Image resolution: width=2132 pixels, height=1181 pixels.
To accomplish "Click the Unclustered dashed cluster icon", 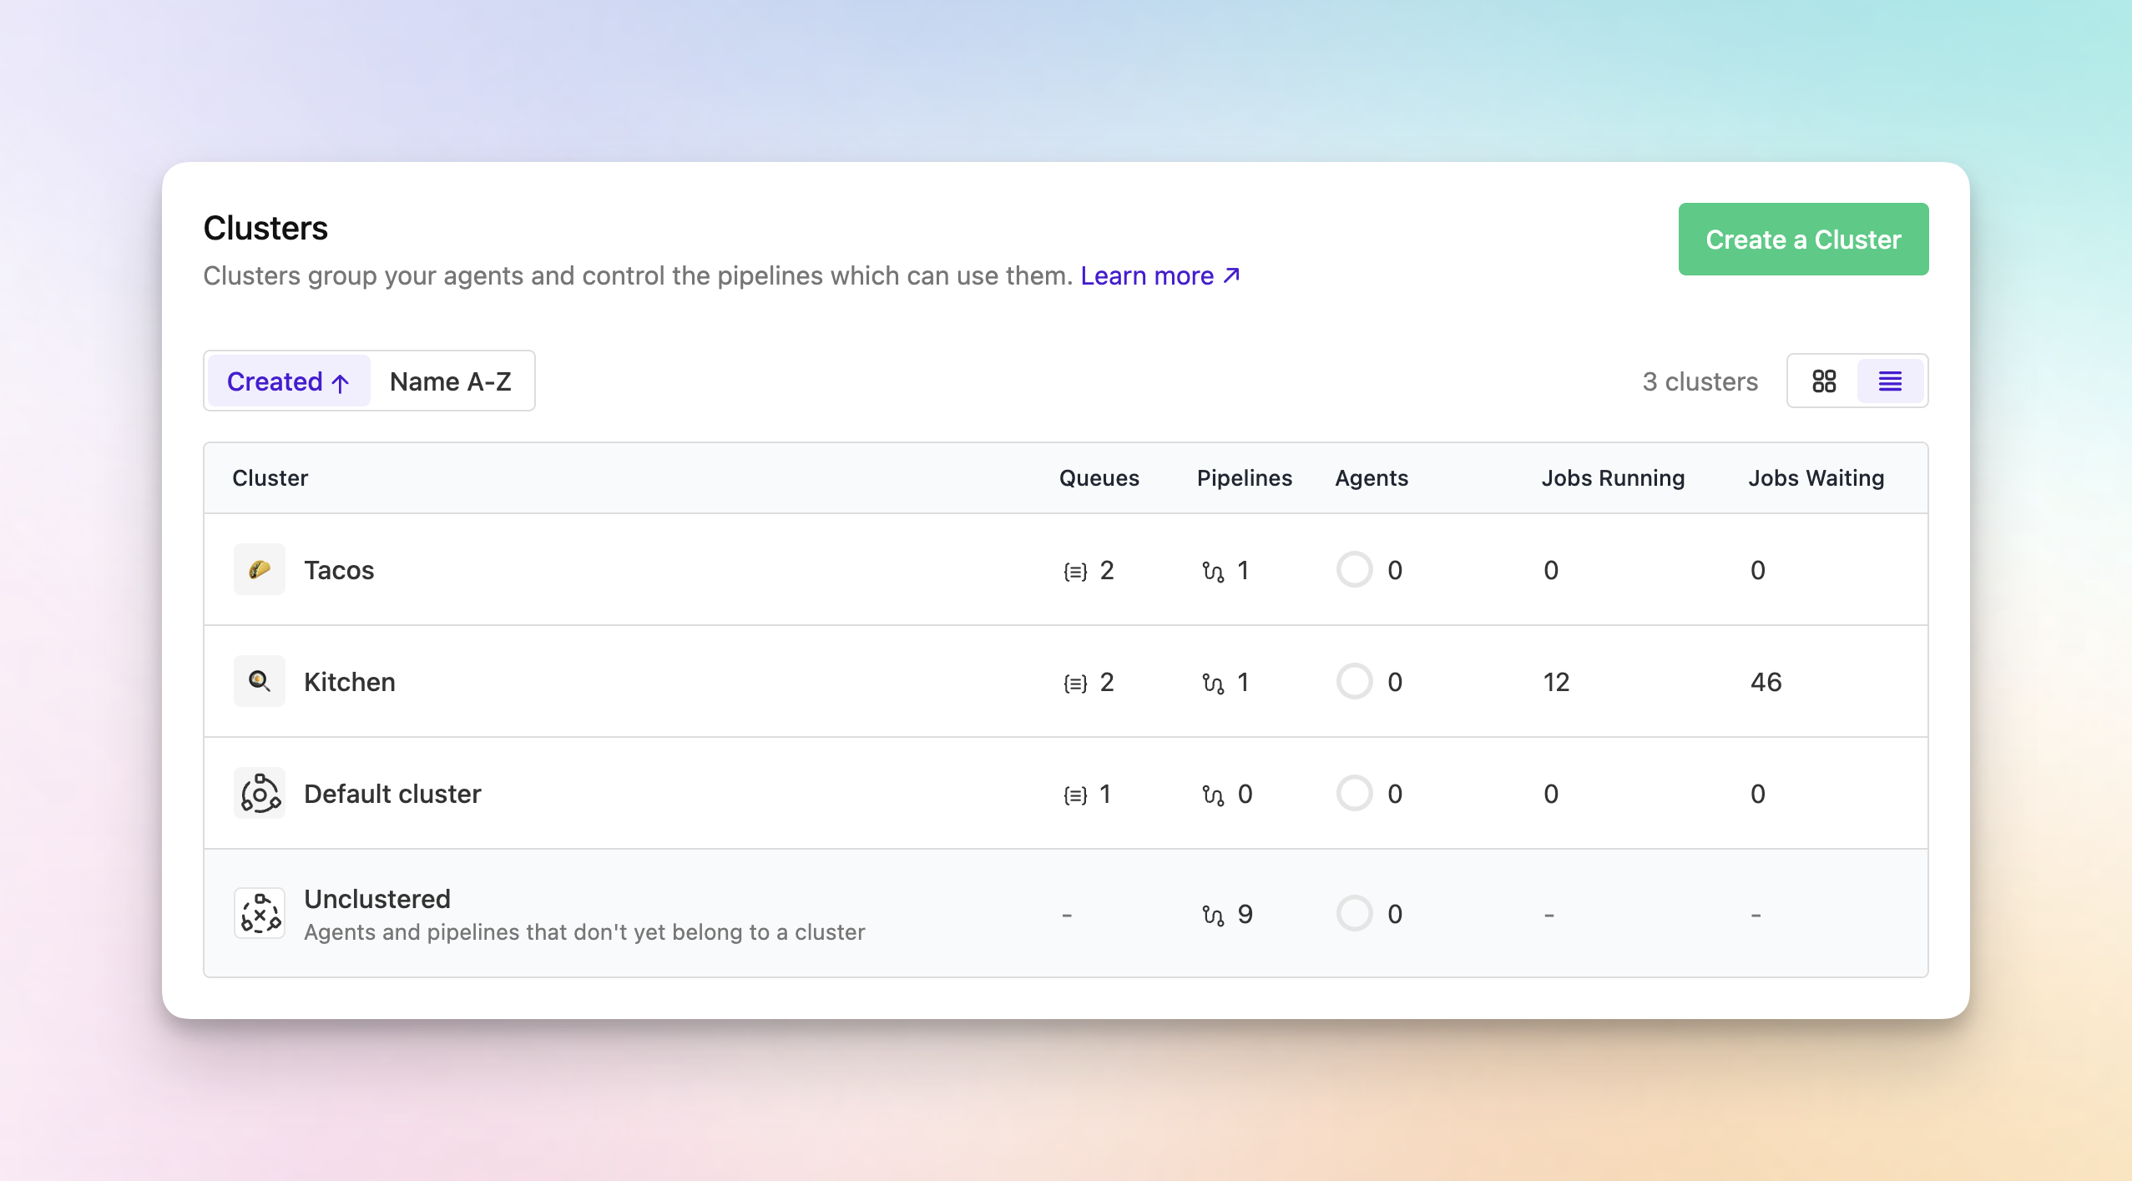I will (259, 912).
